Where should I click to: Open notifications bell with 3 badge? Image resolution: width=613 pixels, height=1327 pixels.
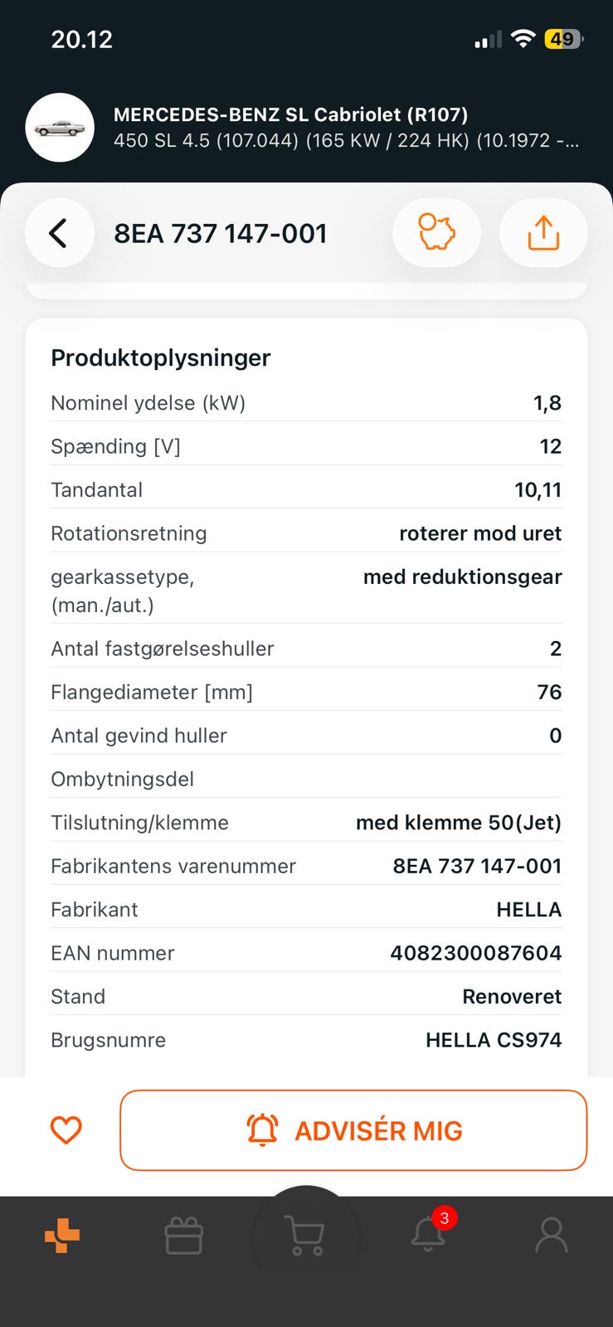(429, 1233)
